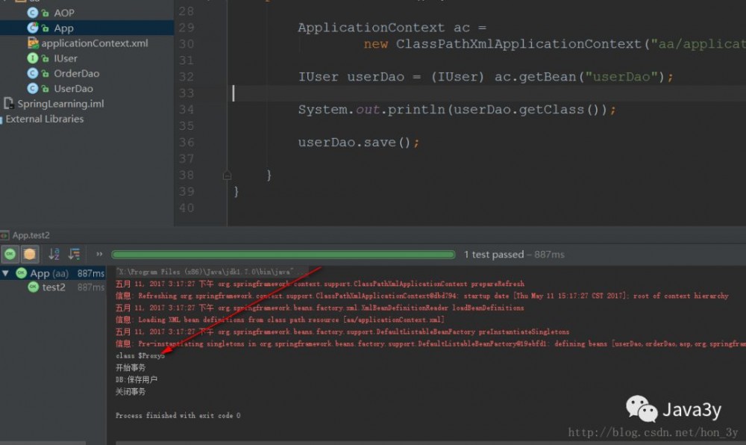
Task: Click the green lock icon beside AOP
Action: [46, 13]
